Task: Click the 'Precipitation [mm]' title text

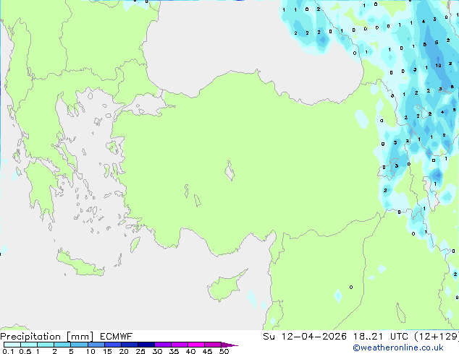Action: coord(47,337)
